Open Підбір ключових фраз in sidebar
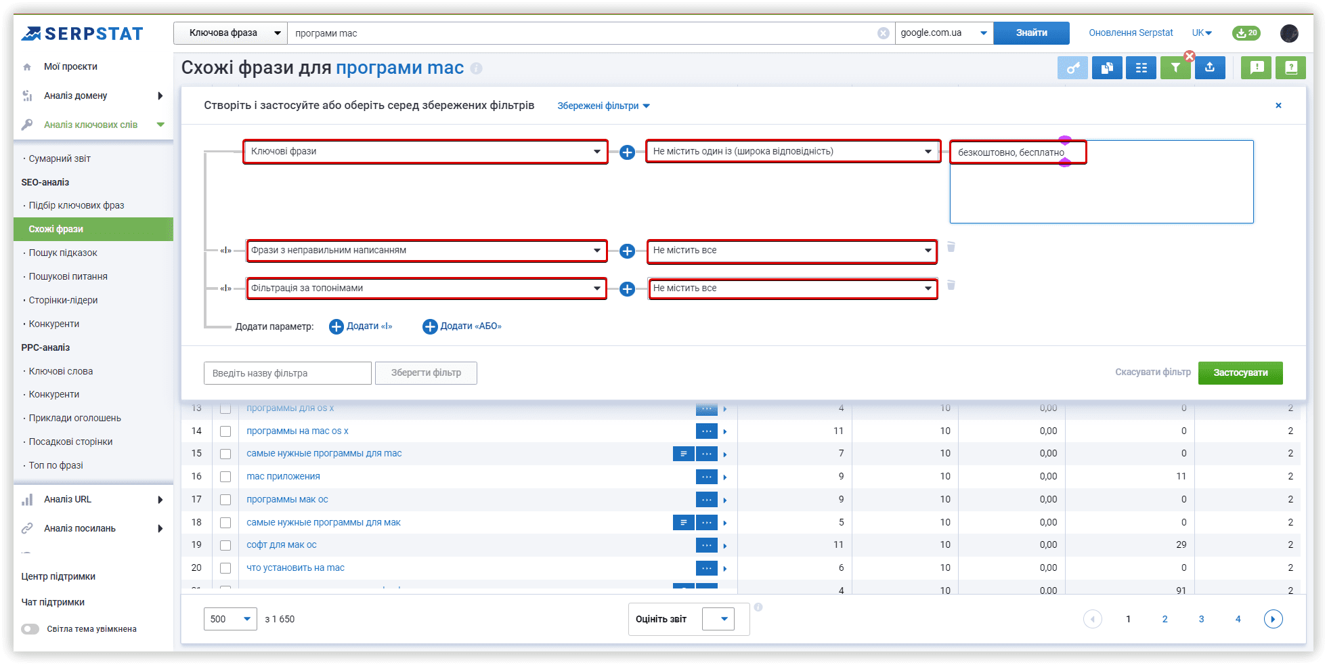The width and height of the screenshot is (1327, 665). tap(77, 205)
